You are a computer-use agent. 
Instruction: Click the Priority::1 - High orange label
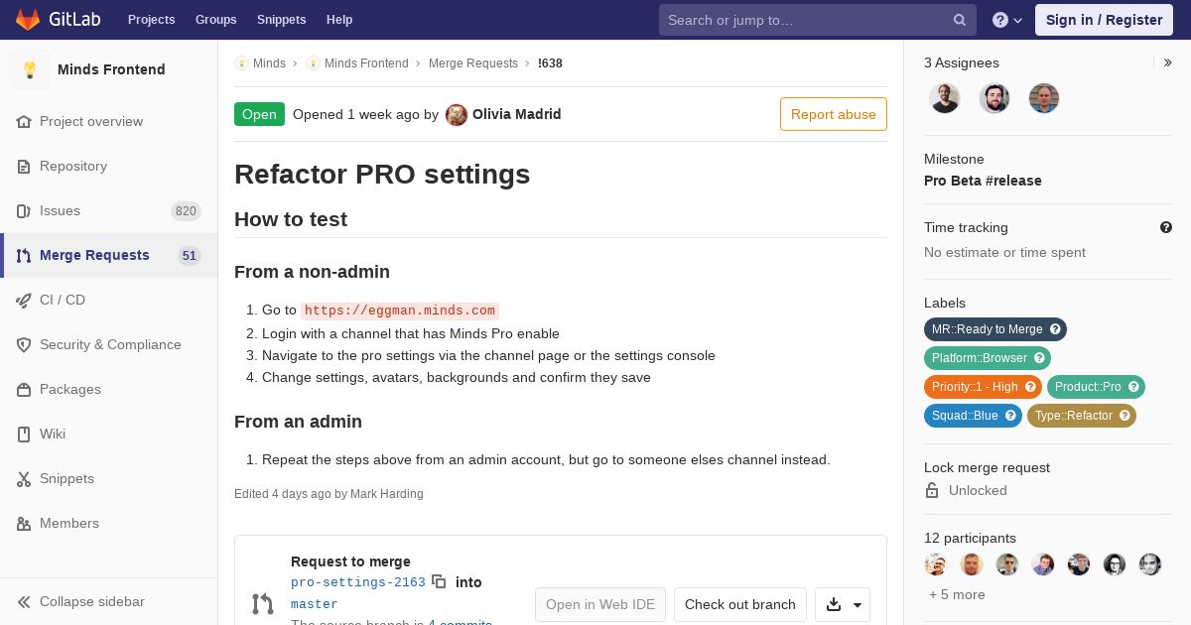pyautogui.click(x=974, y=387)
